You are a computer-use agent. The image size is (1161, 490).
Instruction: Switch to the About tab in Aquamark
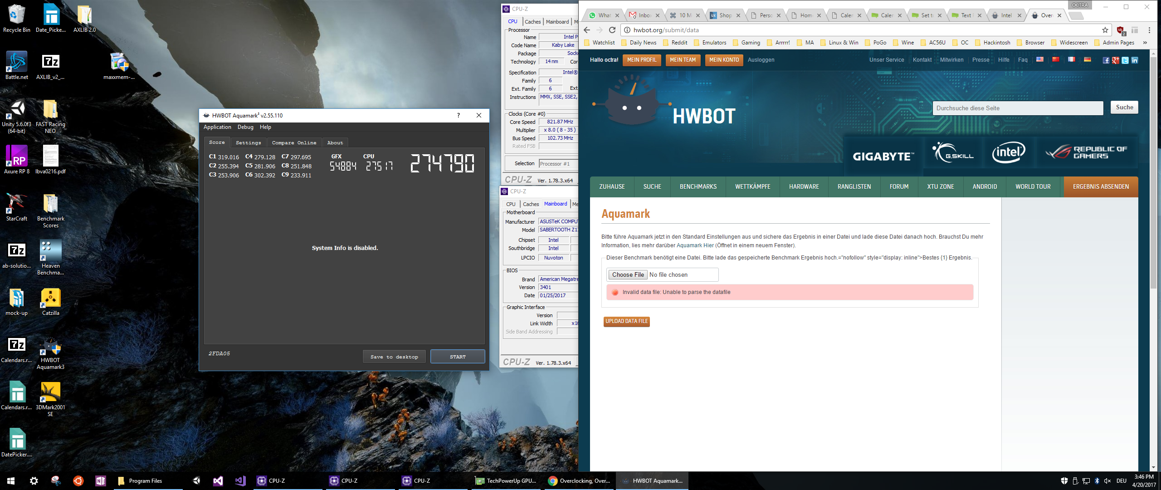[335, 142]
